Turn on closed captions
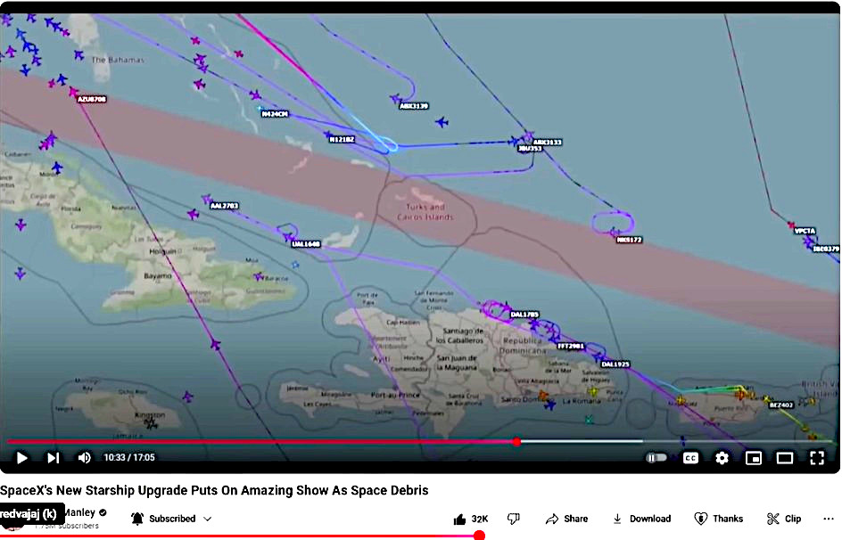 tap(690, 458)
